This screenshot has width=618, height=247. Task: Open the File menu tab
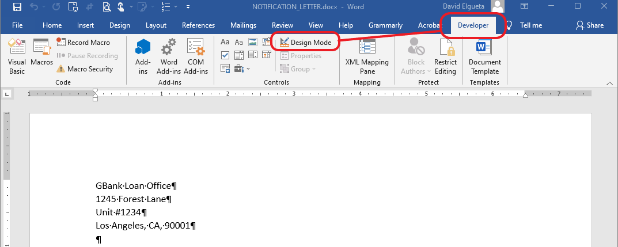17,25
